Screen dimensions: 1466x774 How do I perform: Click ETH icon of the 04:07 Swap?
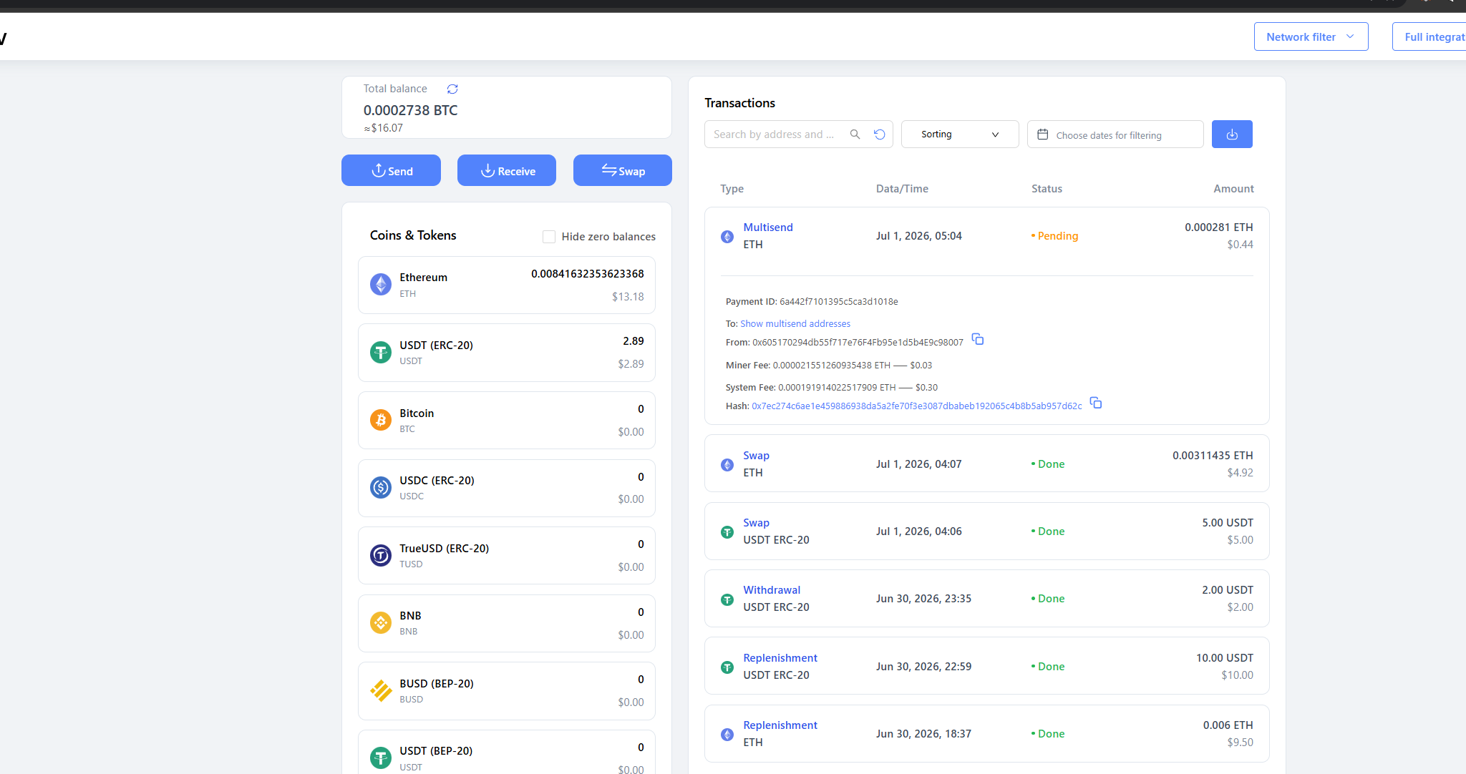pos(727,465)
